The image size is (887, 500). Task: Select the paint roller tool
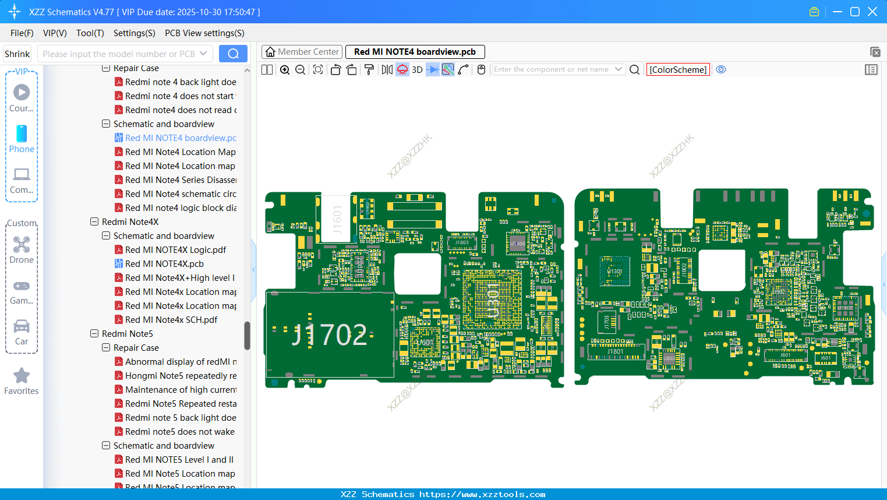(369, 70)
